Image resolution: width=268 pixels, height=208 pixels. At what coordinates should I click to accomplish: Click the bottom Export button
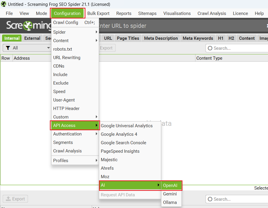coord(15,199)
